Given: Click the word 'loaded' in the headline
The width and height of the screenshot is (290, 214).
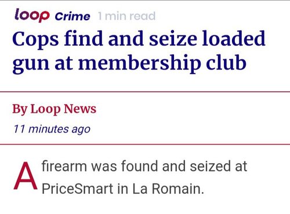Looking at the screenshot, I should coord(234,38).
